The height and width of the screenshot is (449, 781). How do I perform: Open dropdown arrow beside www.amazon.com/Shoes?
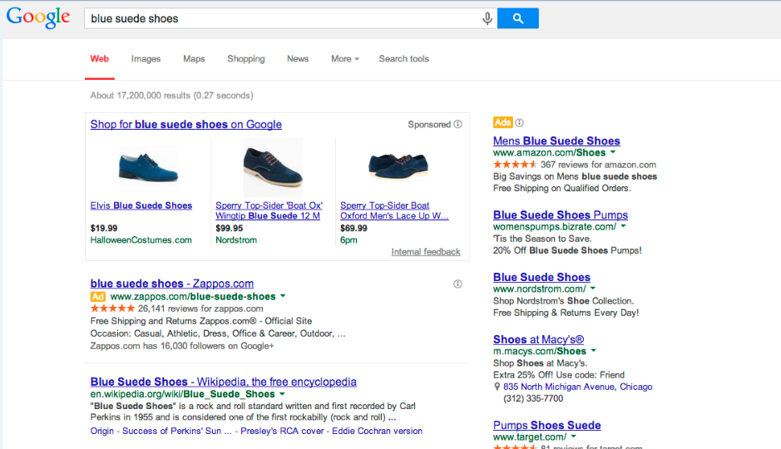tap(613, 152)
